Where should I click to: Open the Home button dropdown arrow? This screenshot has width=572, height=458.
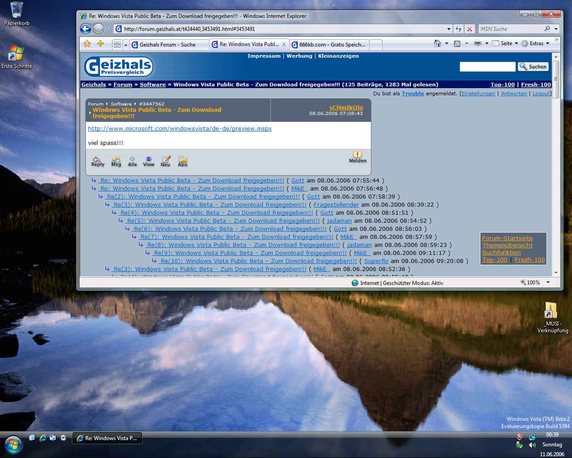[x=446, y=43]
